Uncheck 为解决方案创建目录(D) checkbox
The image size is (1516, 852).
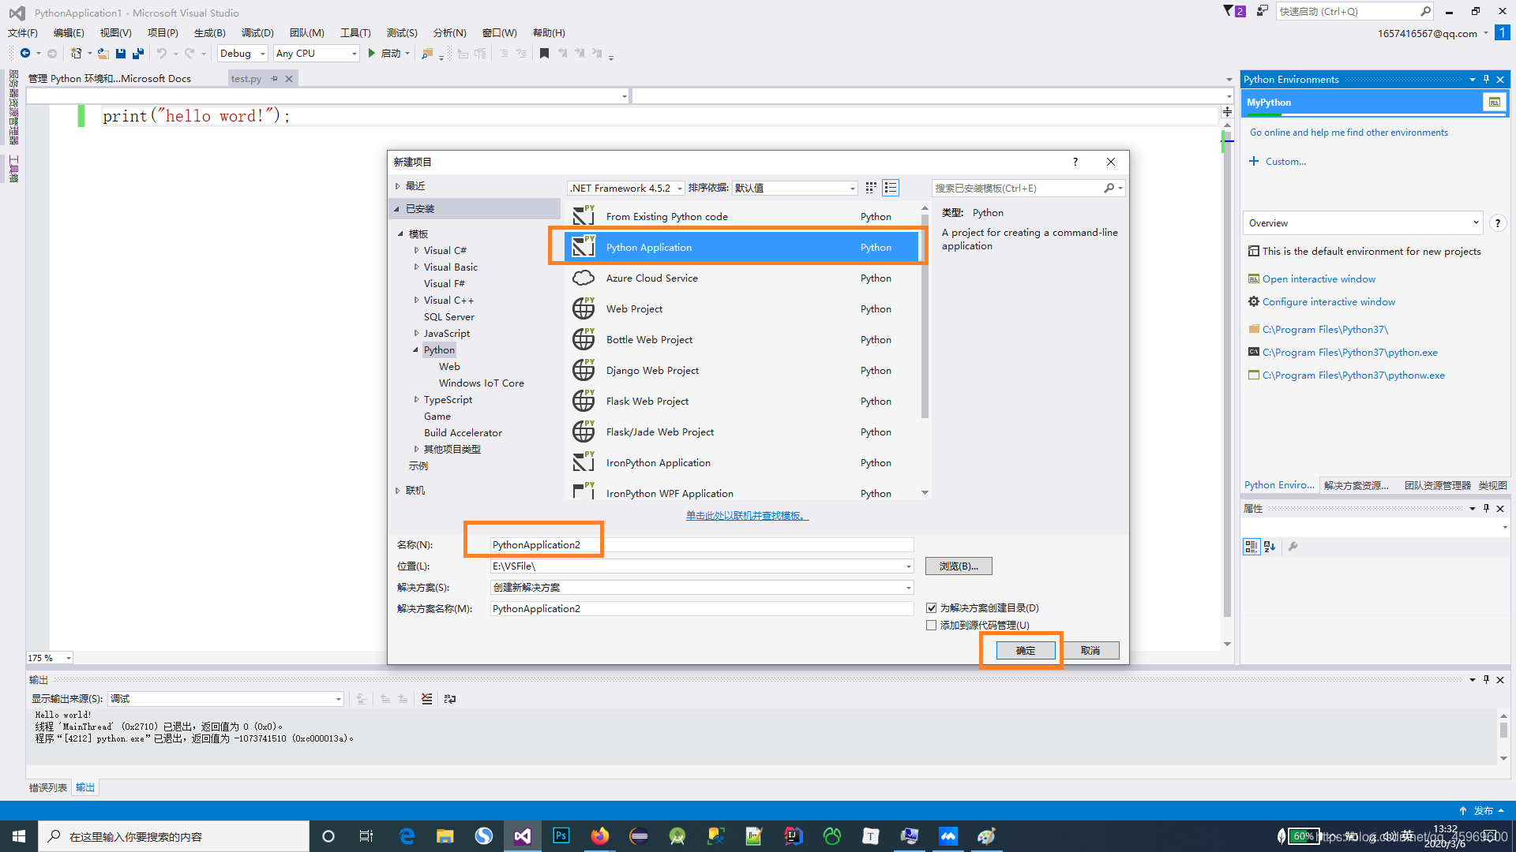coord(932,607)
